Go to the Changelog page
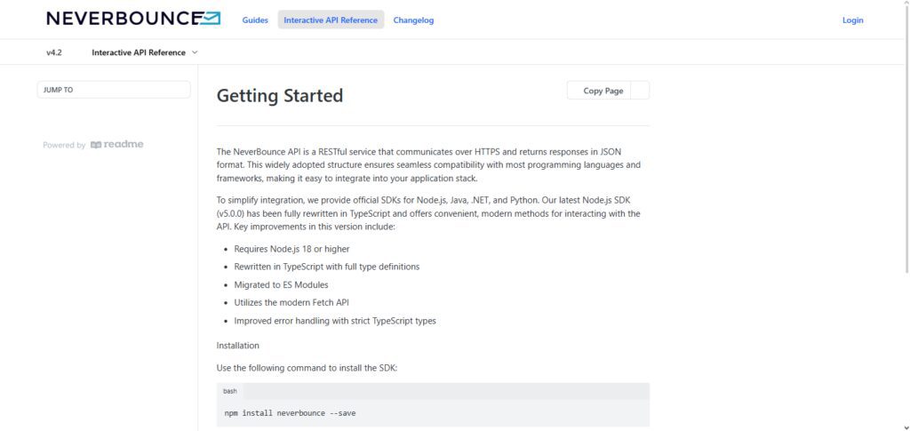This screenshot has height=431, width=910. click(x=413, y=20)
